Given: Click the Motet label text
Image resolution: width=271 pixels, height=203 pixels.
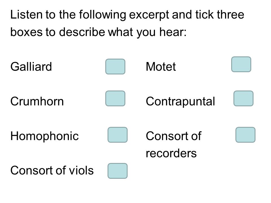Looking at the screenshot, I should tap(161, 67).
